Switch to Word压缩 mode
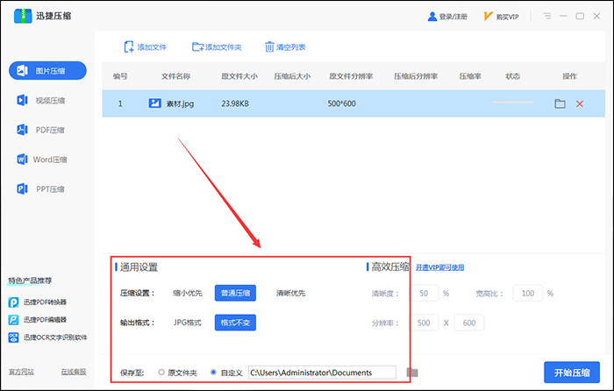 (41, 160)
